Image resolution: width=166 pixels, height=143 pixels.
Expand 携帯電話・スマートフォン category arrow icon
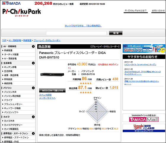[33, 133]
